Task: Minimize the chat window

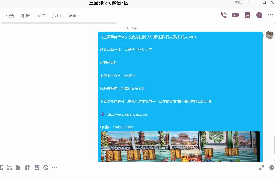Action: tap(256, 2)
